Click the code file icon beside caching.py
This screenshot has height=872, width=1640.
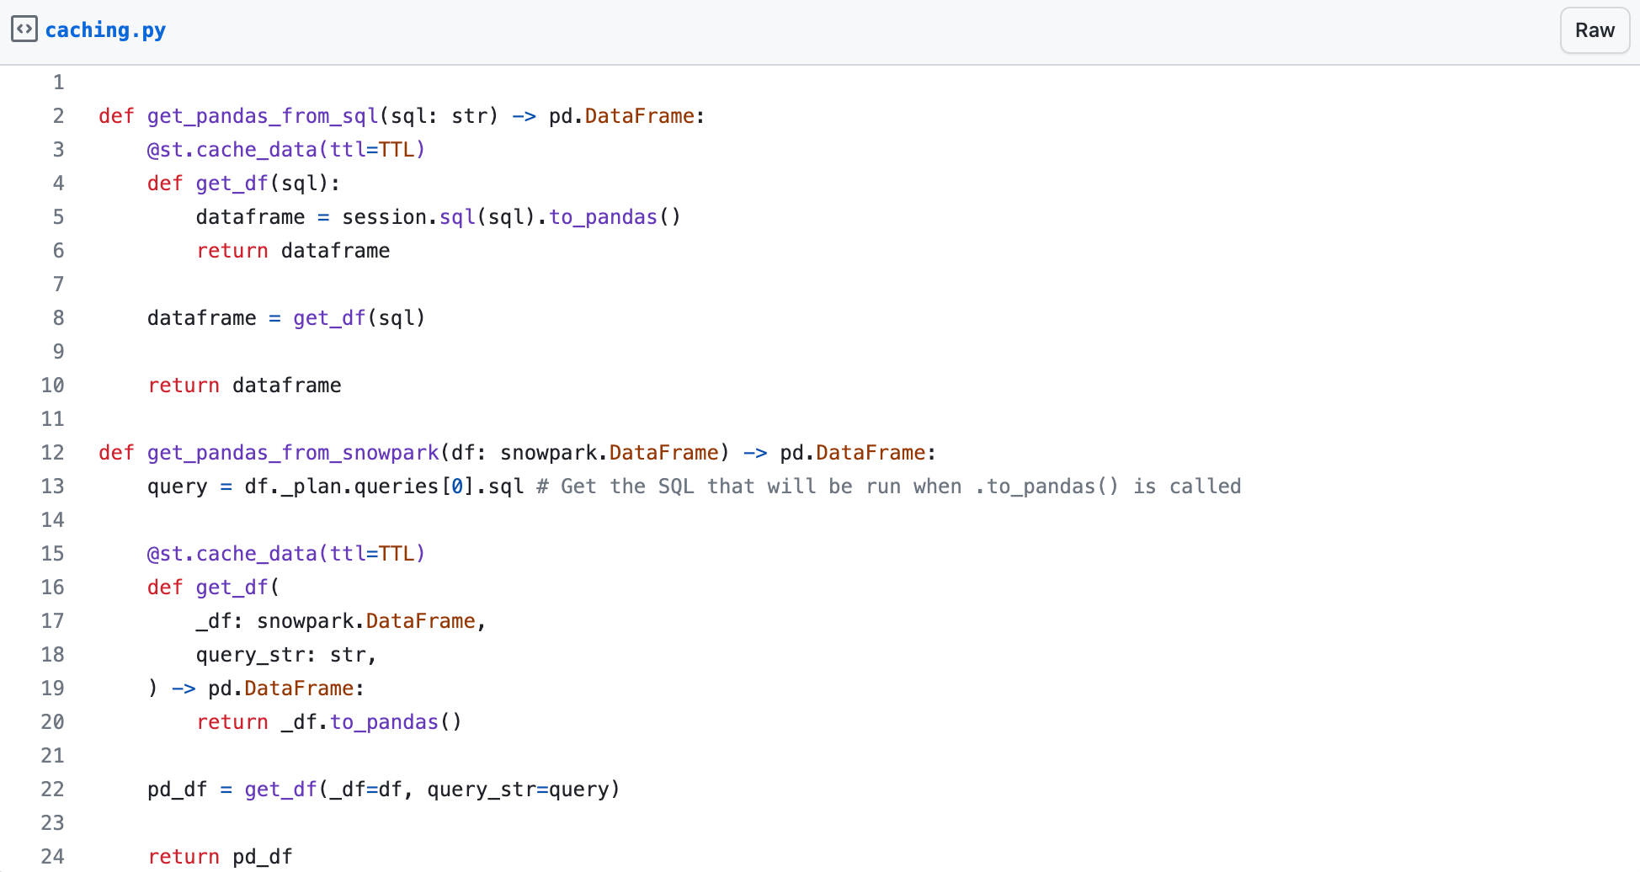click(24, 29)
